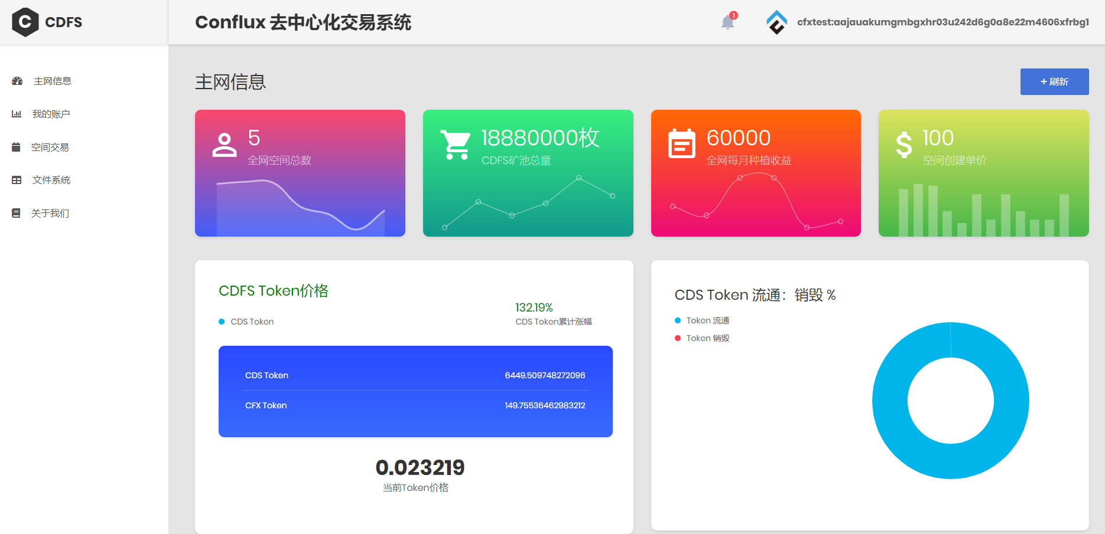
Task: Click the notification bell icon
Action: click(727, 22)
